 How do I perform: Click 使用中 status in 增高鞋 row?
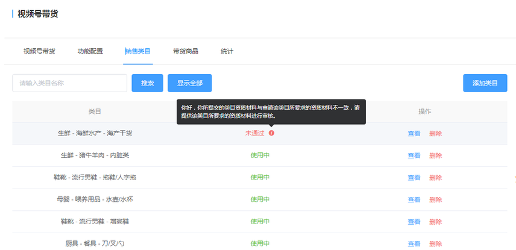260,221
